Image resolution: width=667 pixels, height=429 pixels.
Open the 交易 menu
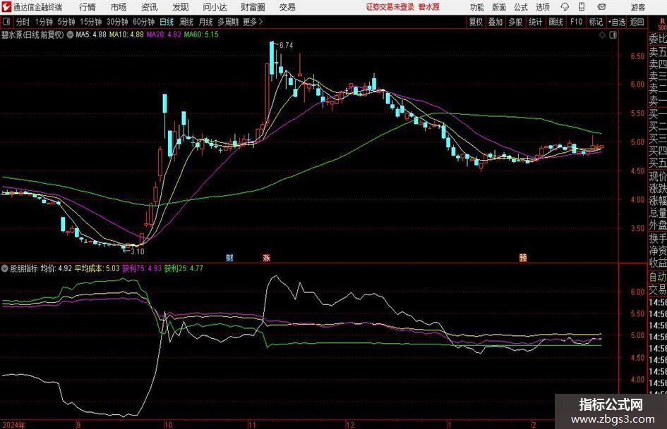[287, 7]
